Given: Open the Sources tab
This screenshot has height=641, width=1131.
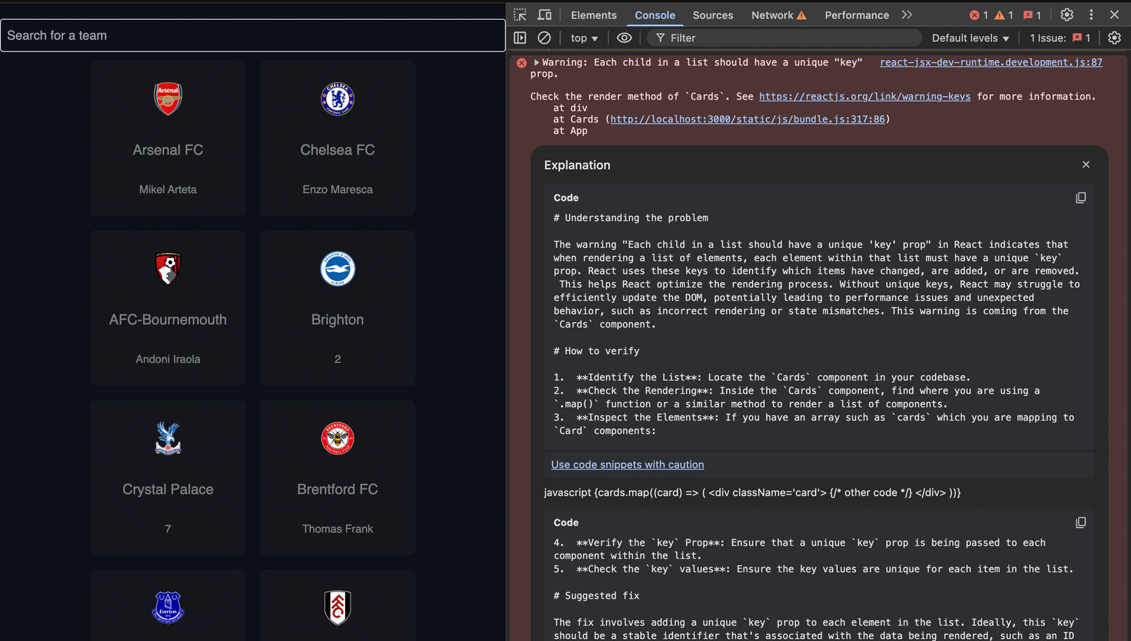Looking at the screenshot, I should coord(713,15).
